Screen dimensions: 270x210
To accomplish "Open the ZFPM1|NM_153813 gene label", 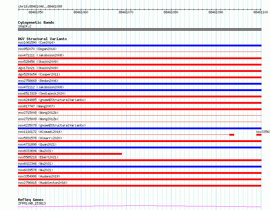I will [x=32, y=203].
